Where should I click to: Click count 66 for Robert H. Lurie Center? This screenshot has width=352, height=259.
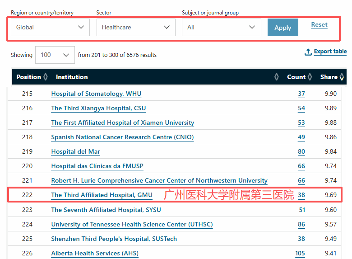coord(301,180)
